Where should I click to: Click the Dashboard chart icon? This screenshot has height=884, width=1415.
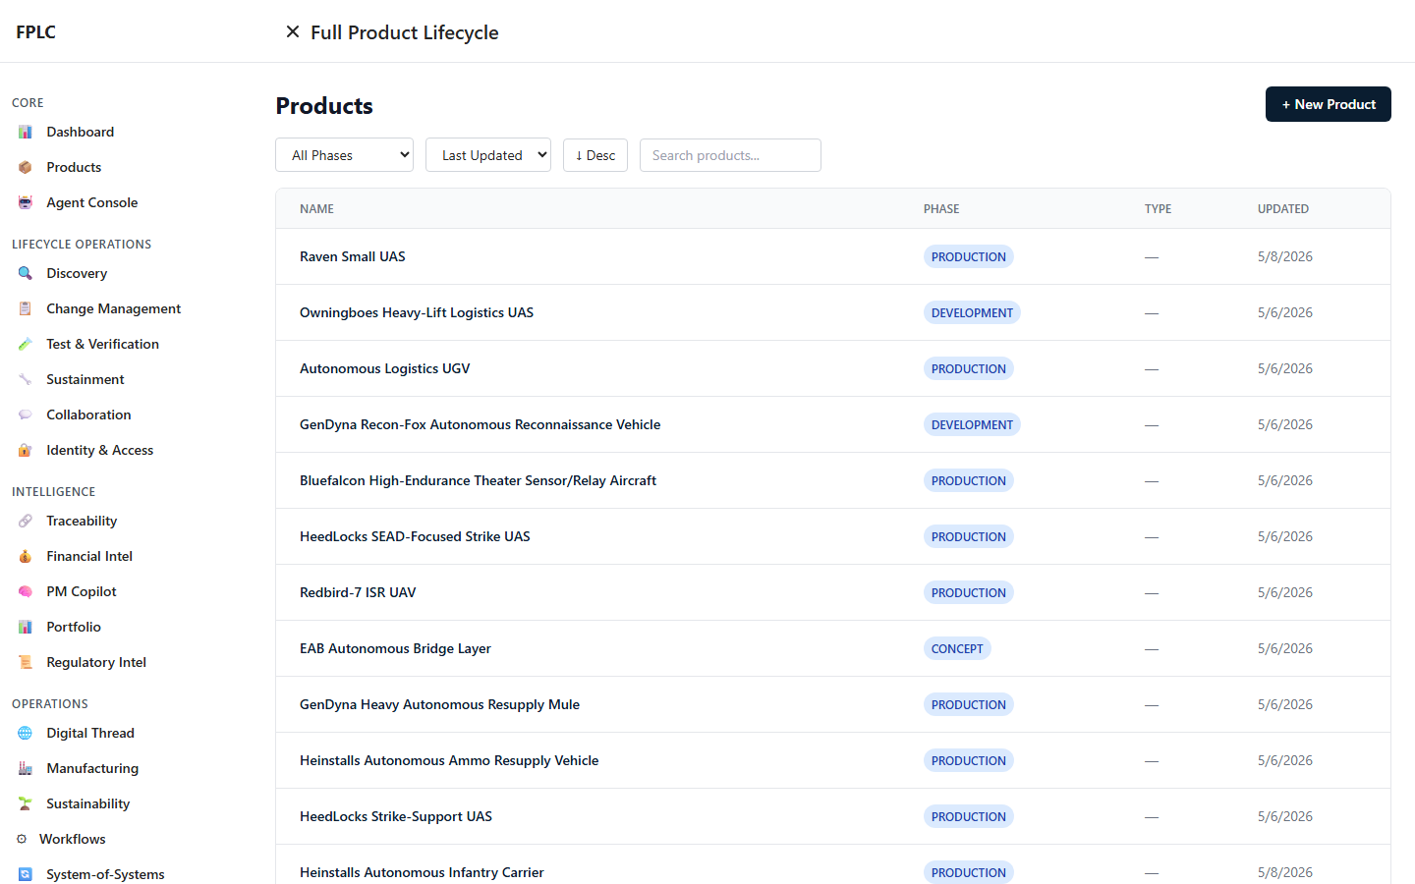[x=26, y=132]
